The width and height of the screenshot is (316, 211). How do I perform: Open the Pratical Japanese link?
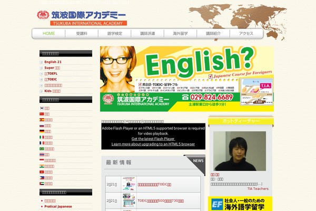(58, 207)
